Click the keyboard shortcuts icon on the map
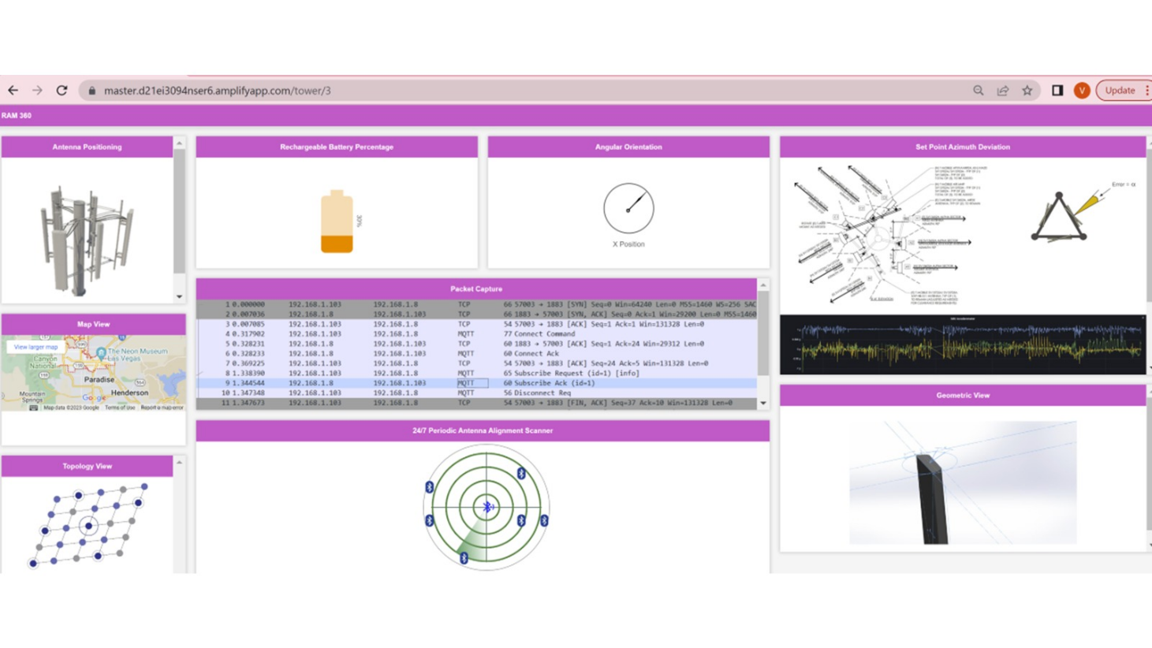The width and height of the screenshot is (1152, 648). point(32,408)
